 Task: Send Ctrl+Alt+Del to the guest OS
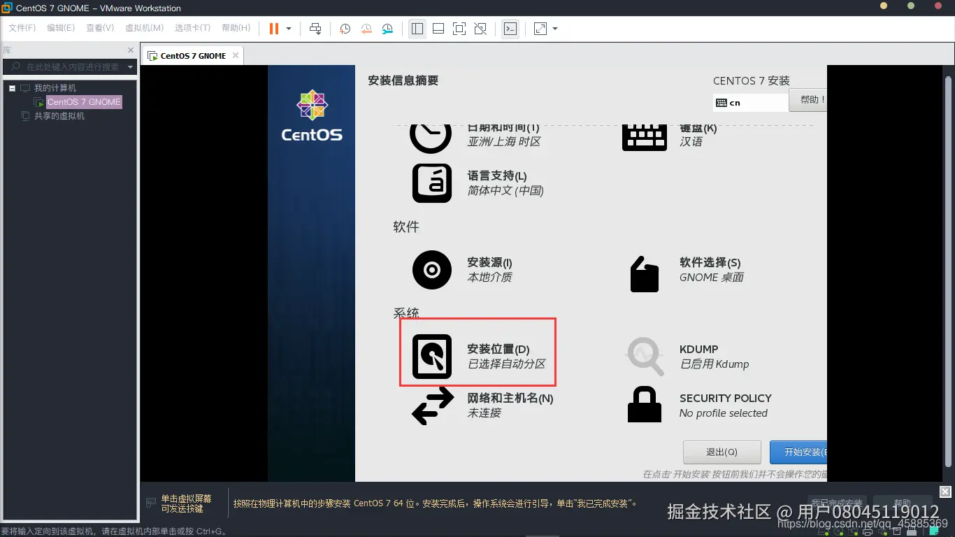coord(314,29)
